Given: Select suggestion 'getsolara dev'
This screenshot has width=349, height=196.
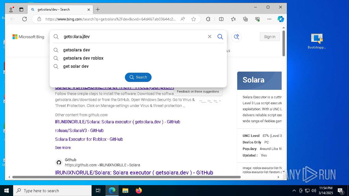Looking at the screenshot, I should tap(138, 50).
